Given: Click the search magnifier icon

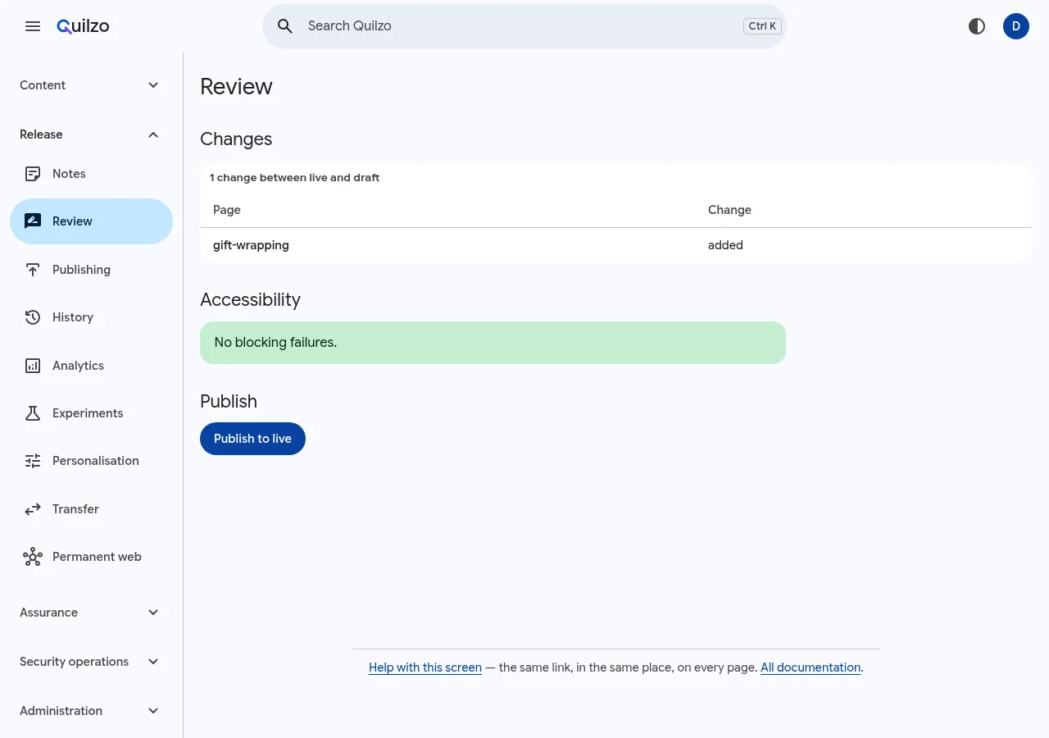Looking at the screenshot, I should tap(285, 26).
